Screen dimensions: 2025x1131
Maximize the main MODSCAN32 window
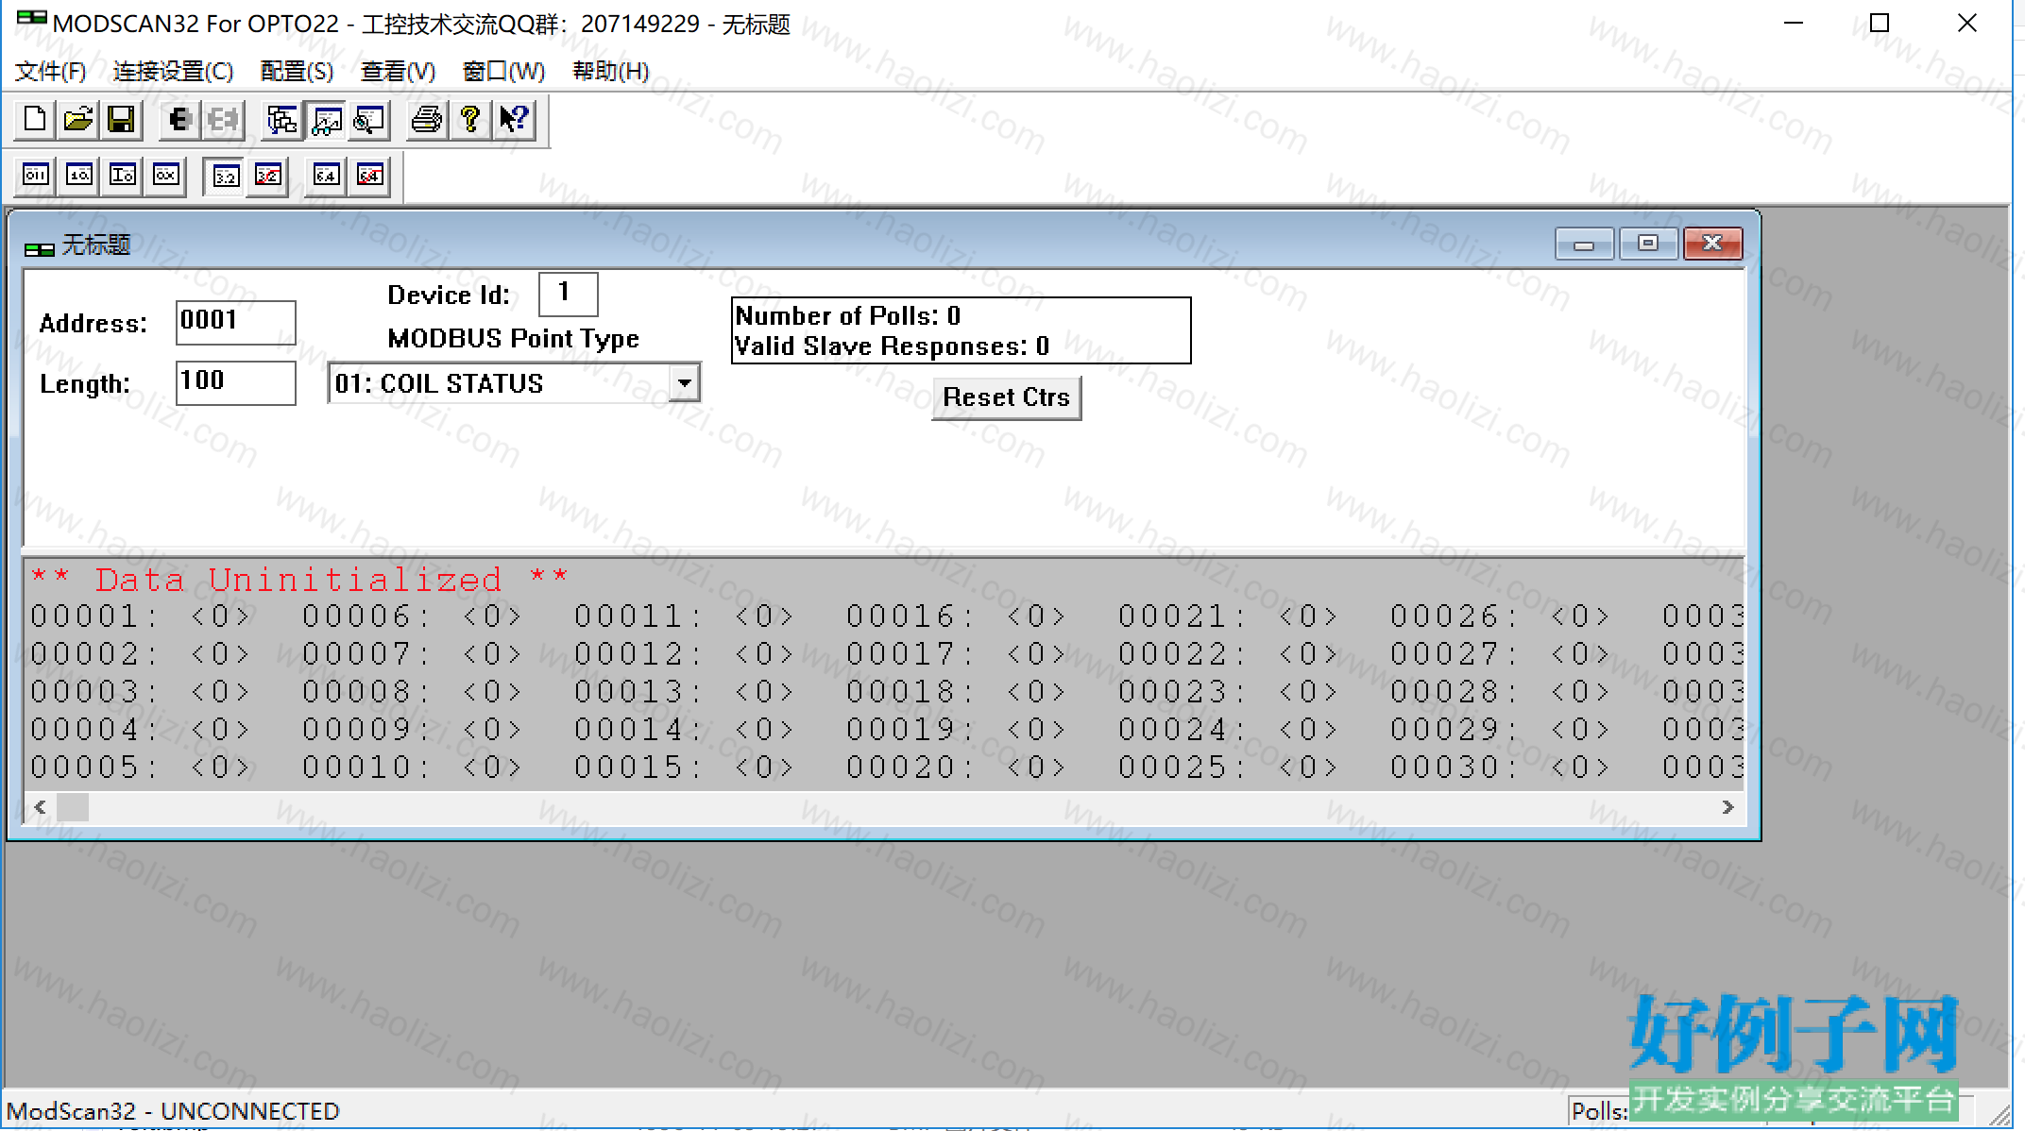(1880, 23)
